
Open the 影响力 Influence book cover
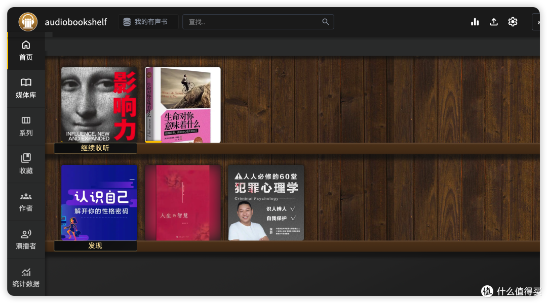coord(99,105)
